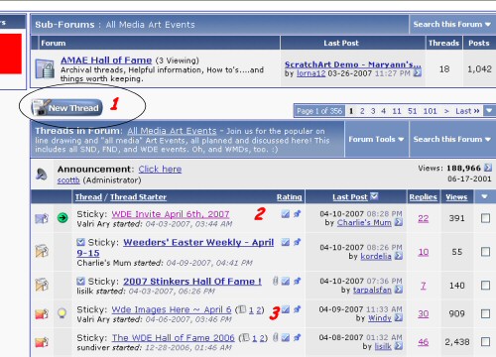Go to page 4 of thread list
The width and height of the screenshot is (496, 357).
point(383,111)
